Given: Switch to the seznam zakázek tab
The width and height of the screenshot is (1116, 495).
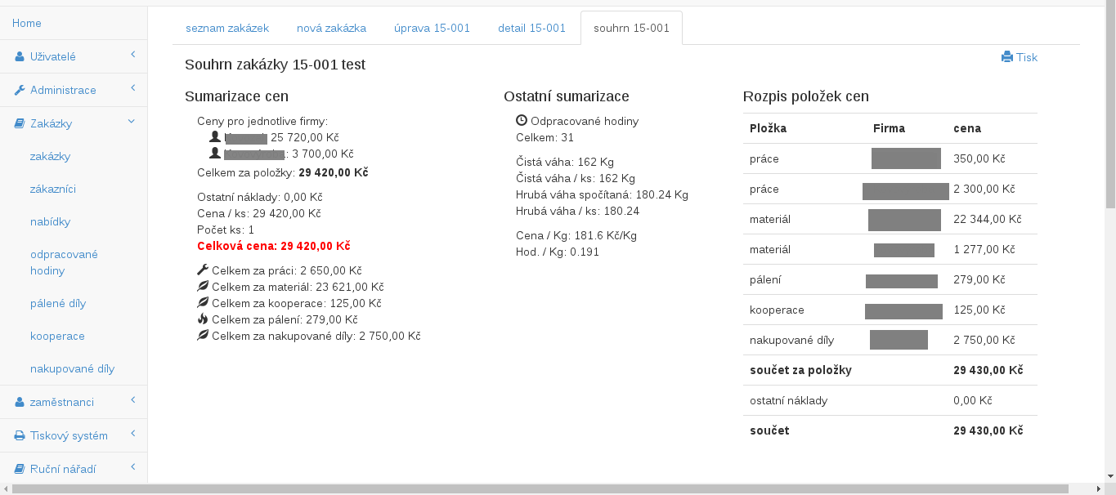Looking at the screenshot, I should pyautogui.click(x=227, y=28).
